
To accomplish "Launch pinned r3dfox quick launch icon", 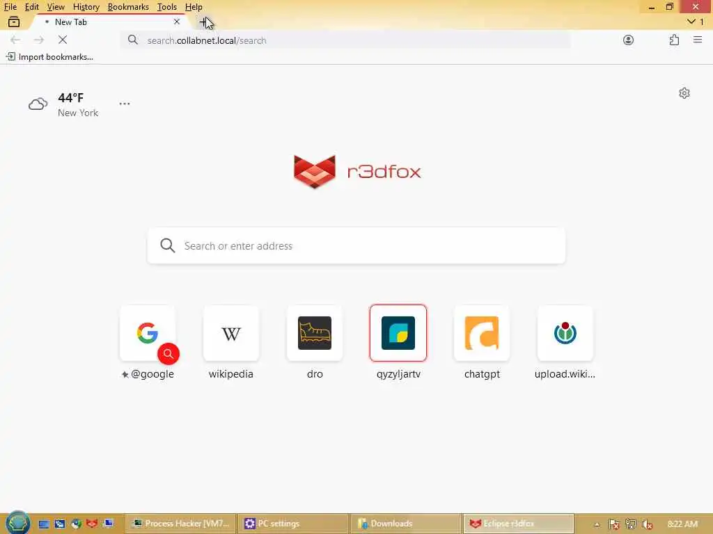I will (93, 524).
